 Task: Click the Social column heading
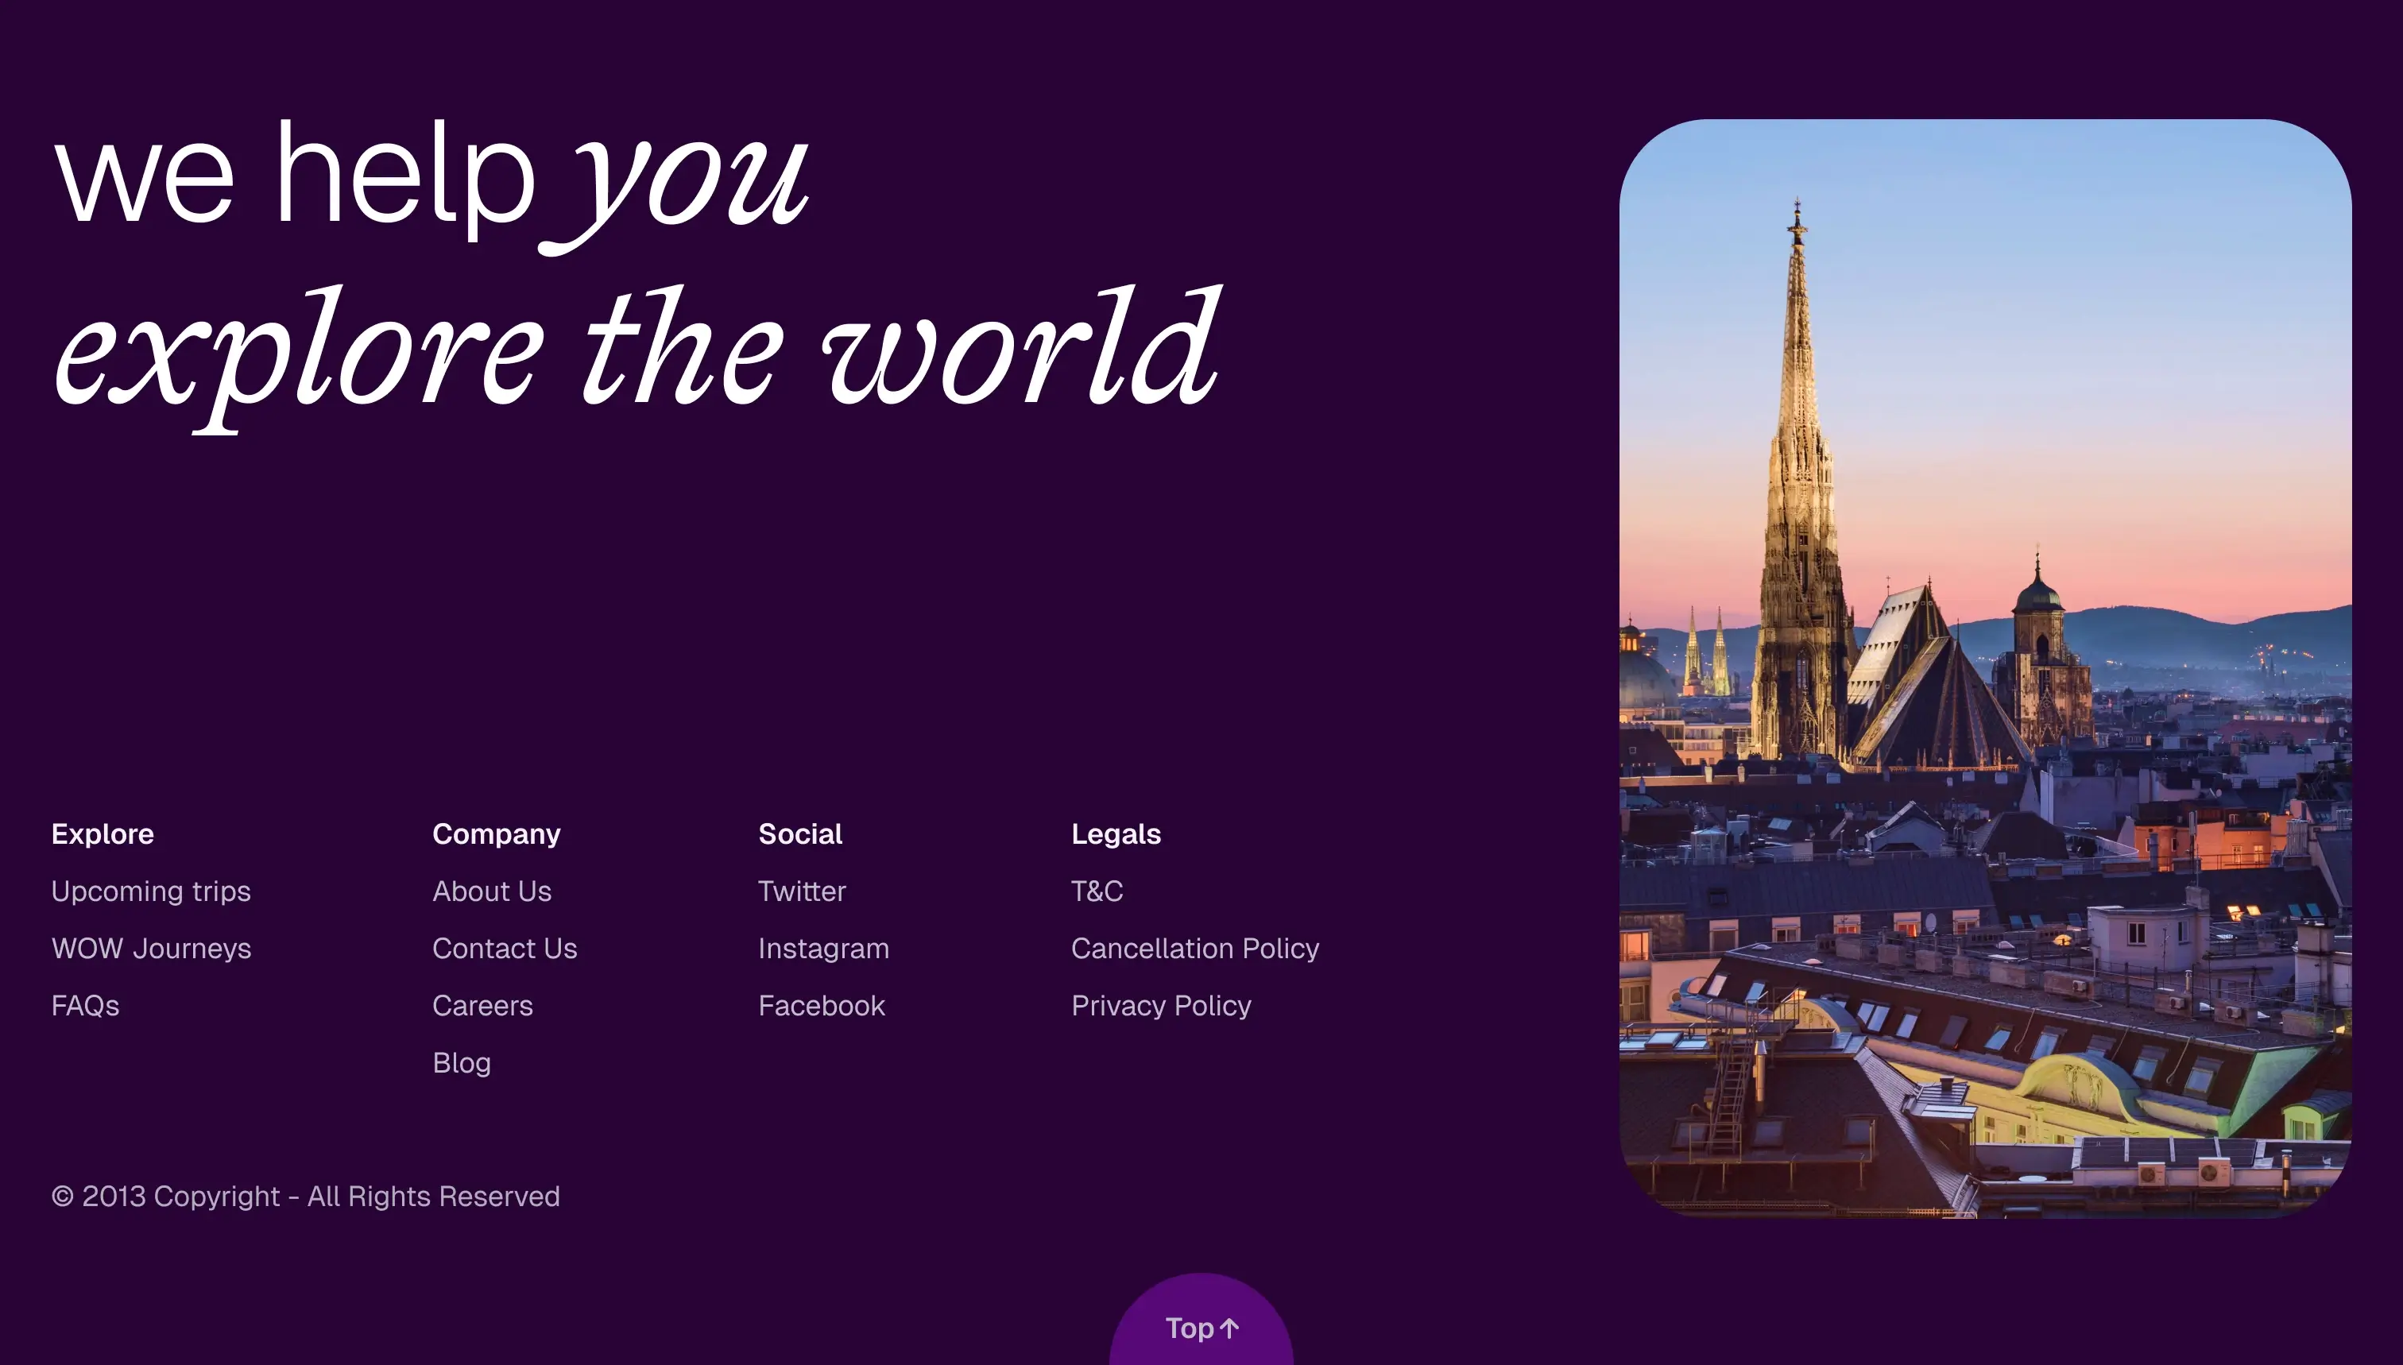(799, 833)
